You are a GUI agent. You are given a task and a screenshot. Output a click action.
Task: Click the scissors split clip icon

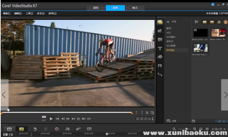coord(147,113)
